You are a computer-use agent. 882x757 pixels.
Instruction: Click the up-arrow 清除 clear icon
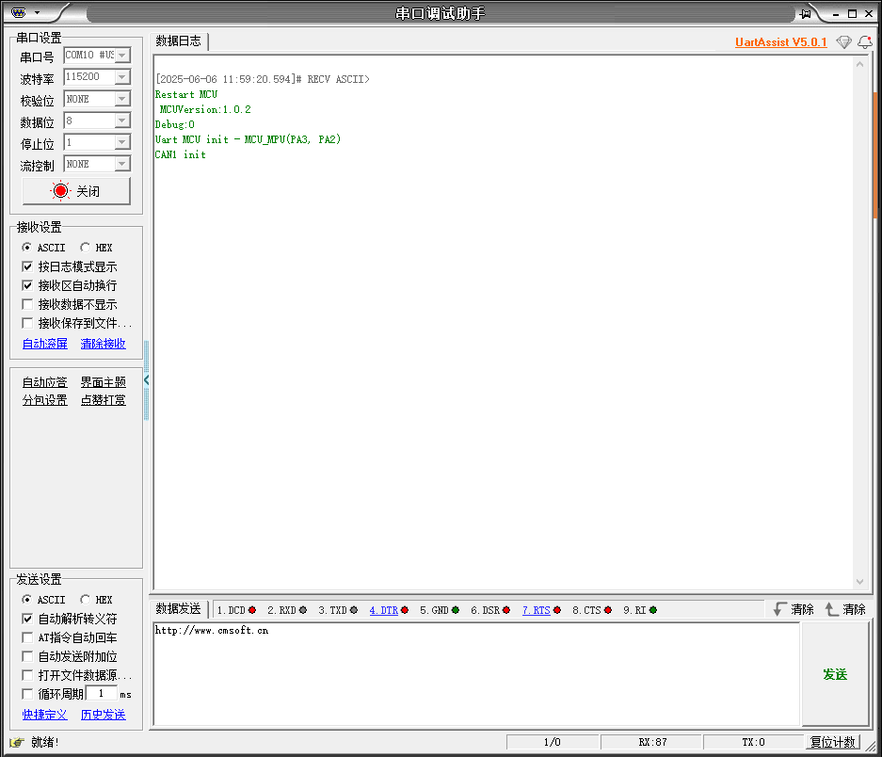pyautogui.click(x=831, y=609)
